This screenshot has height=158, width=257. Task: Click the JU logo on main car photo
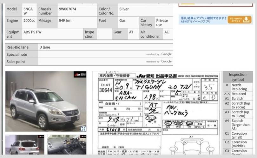coord(80,75)
